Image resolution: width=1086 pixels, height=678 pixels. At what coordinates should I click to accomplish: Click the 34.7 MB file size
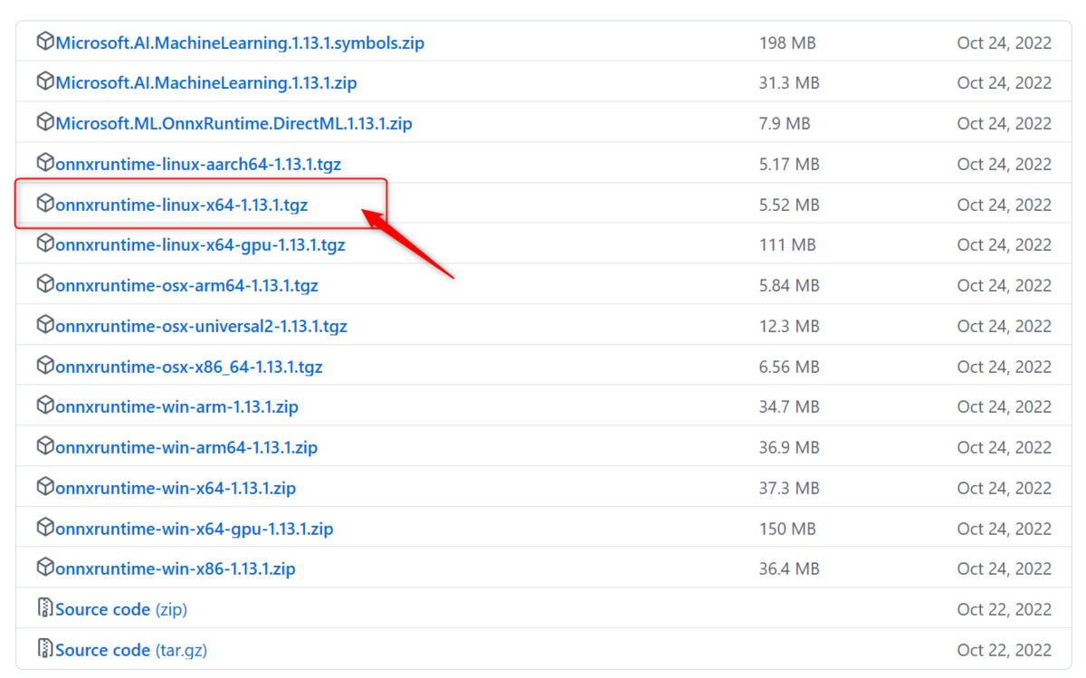789,407
